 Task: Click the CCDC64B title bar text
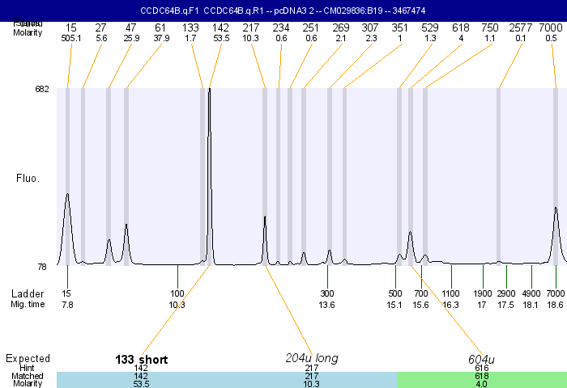283,11
